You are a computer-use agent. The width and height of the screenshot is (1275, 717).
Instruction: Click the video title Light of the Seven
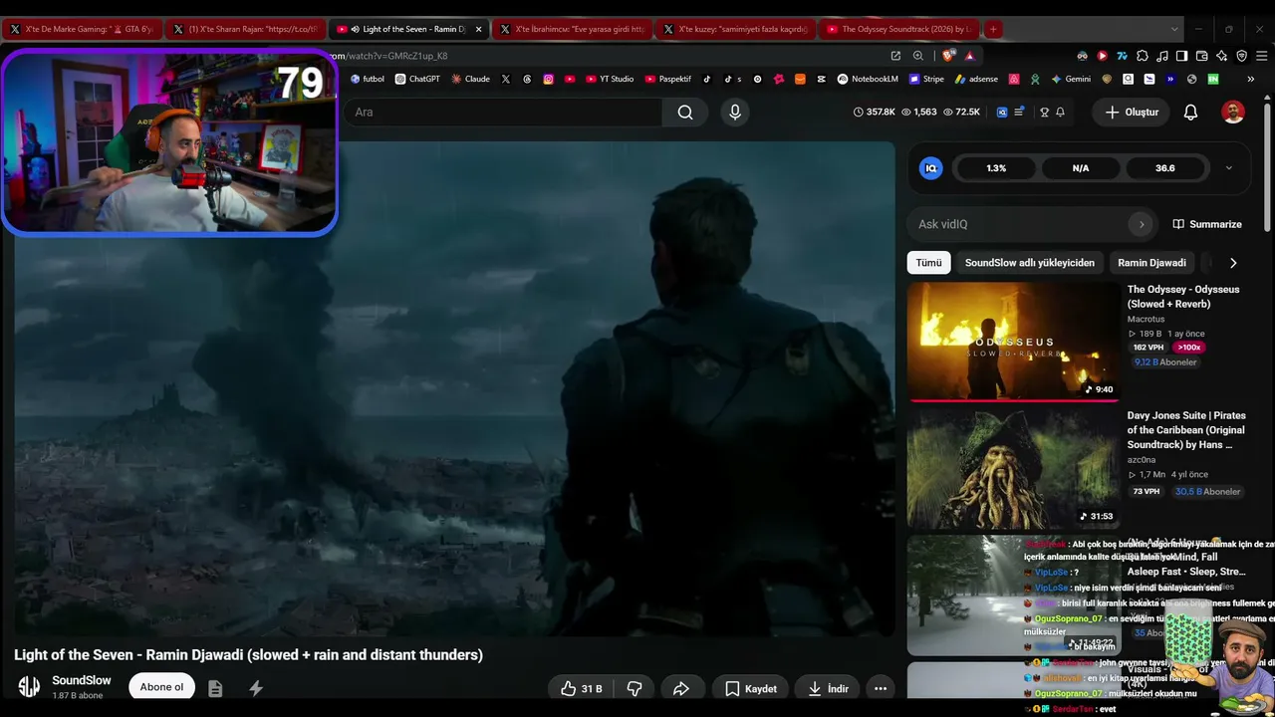click(249, 654)
